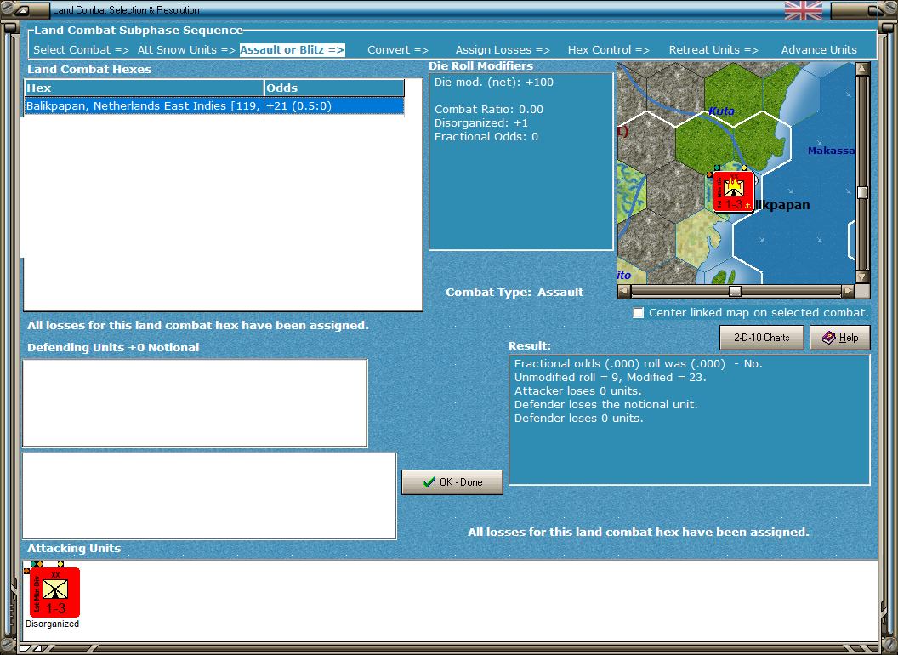Click the map's horizontal scrollbar right arrow
Image resolution: width=898 pixels, height=655 pixels.
pyautogui.click(x=848, y=291)
